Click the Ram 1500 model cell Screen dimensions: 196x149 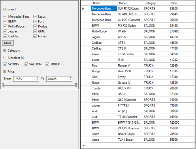click(130, 71)
